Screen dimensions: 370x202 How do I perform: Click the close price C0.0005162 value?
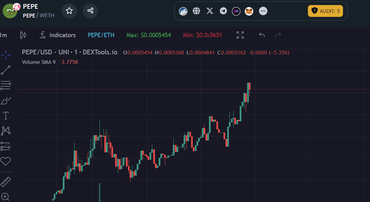[232, 53]
